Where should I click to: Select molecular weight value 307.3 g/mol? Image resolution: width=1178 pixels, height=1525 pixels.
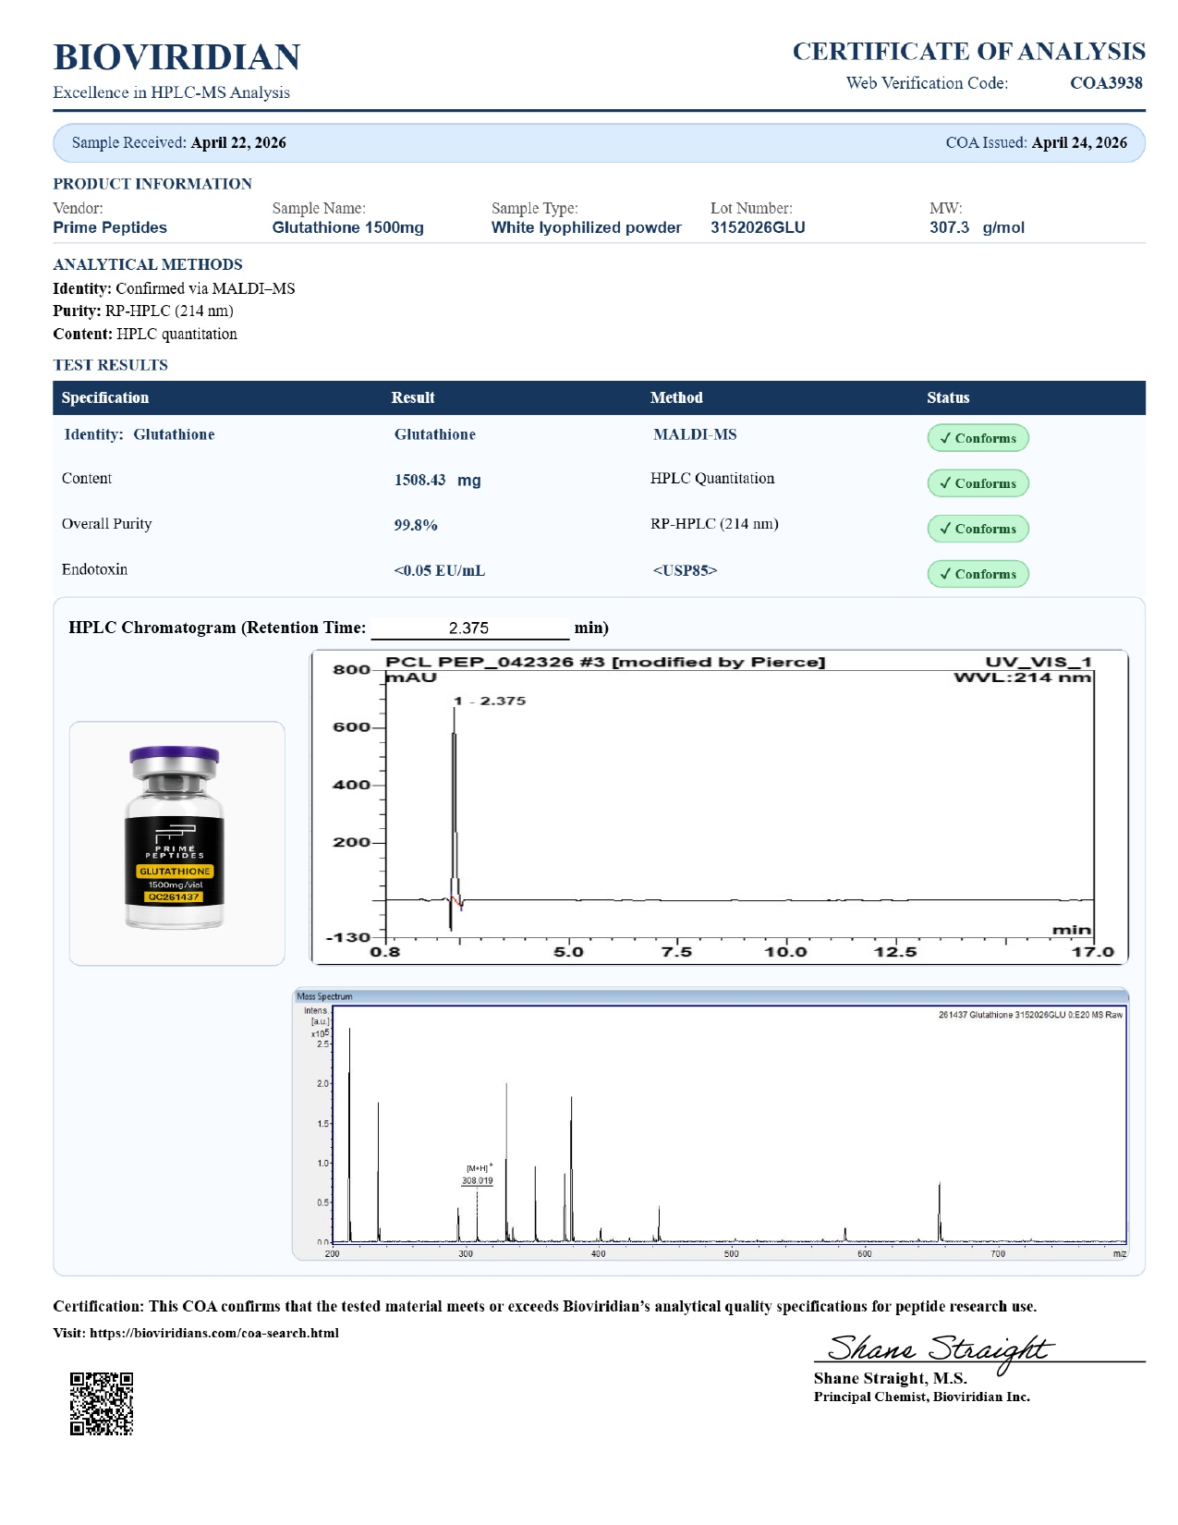click(x=977, y=227)
